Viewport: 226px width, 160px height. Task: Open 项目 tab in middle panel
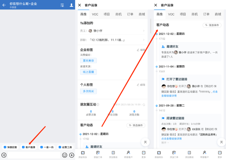point(107,14)
